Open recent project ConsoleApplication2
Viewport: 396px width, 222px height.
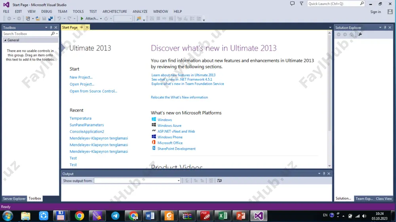click(87, 132)
